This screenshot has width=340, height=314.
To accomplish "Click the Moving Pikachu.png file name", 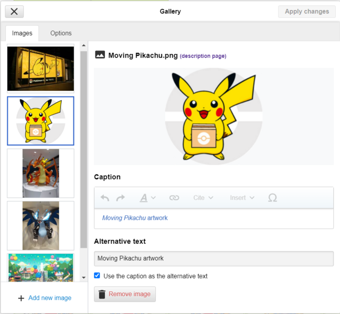I will click(x=143, y=56).
